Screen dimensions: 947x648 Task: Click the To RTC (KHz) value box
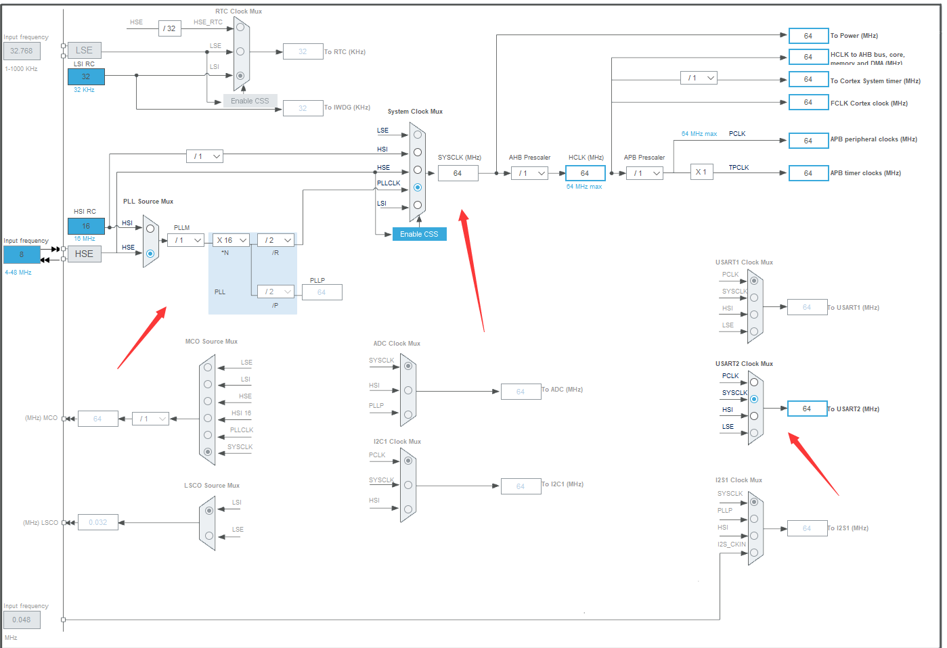click(x=303, y=51)
